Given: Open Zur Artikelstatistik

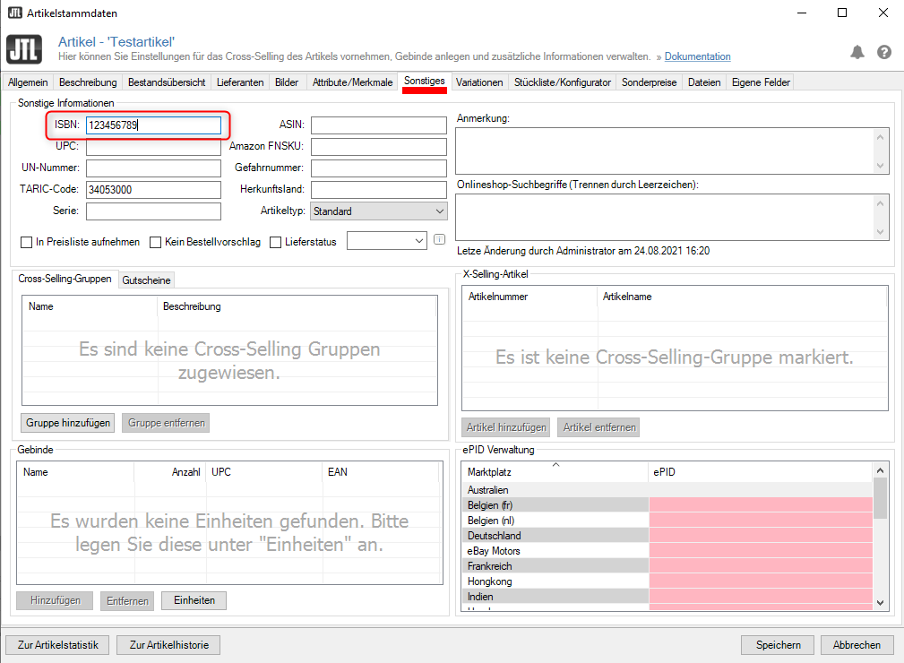Looking at the screenshot, I should (x=57, y=645).
